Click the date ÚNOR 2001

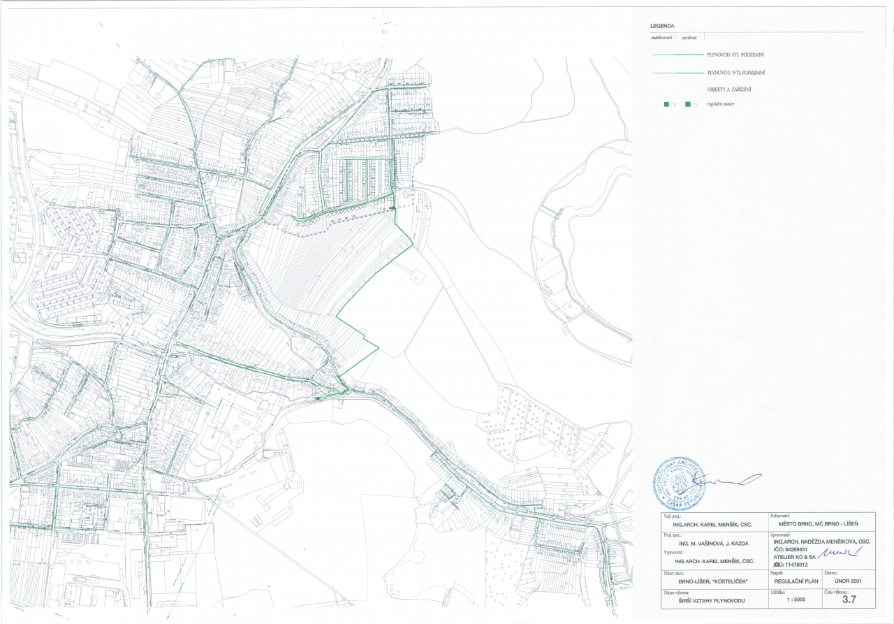[849, 580]
